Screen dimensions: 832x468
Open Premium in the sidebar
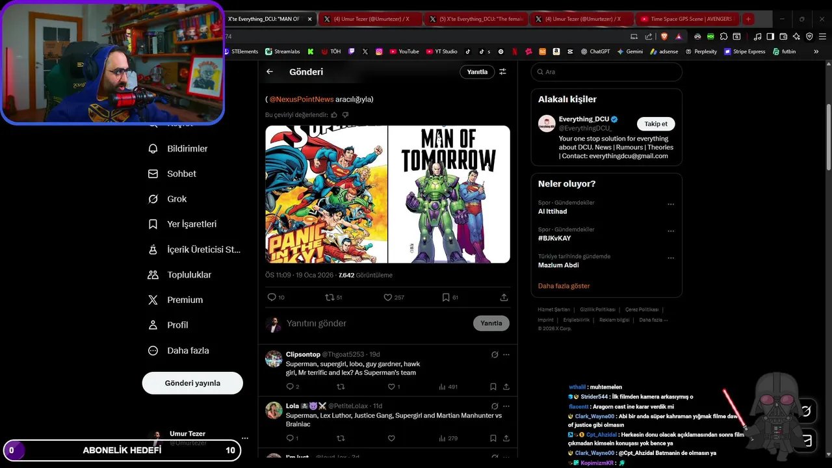[175, 300]
